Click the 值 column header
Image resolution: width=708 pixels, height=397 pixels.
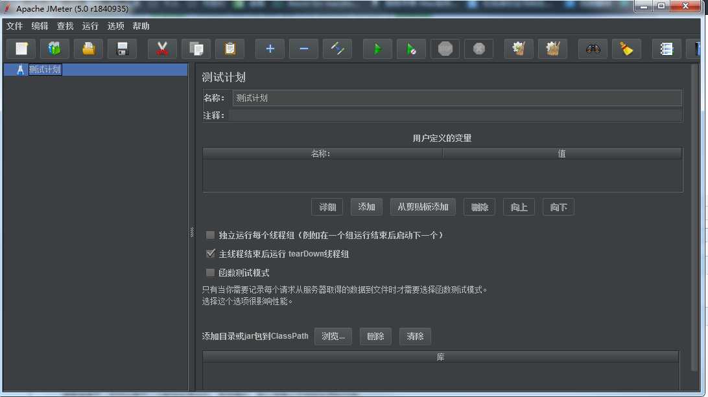[562, 154]
